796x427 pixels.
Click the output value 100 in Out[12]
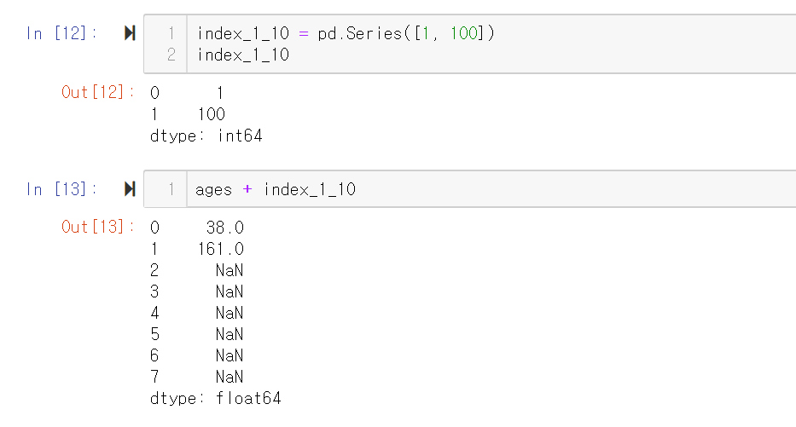pyautogui.click(x=212, y=114)
